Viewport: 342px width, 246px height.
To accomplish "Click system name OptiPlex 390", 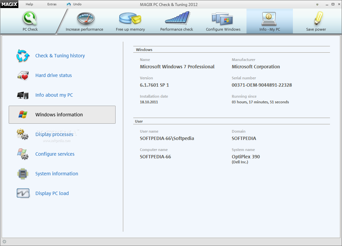I will tap(245, 157).
